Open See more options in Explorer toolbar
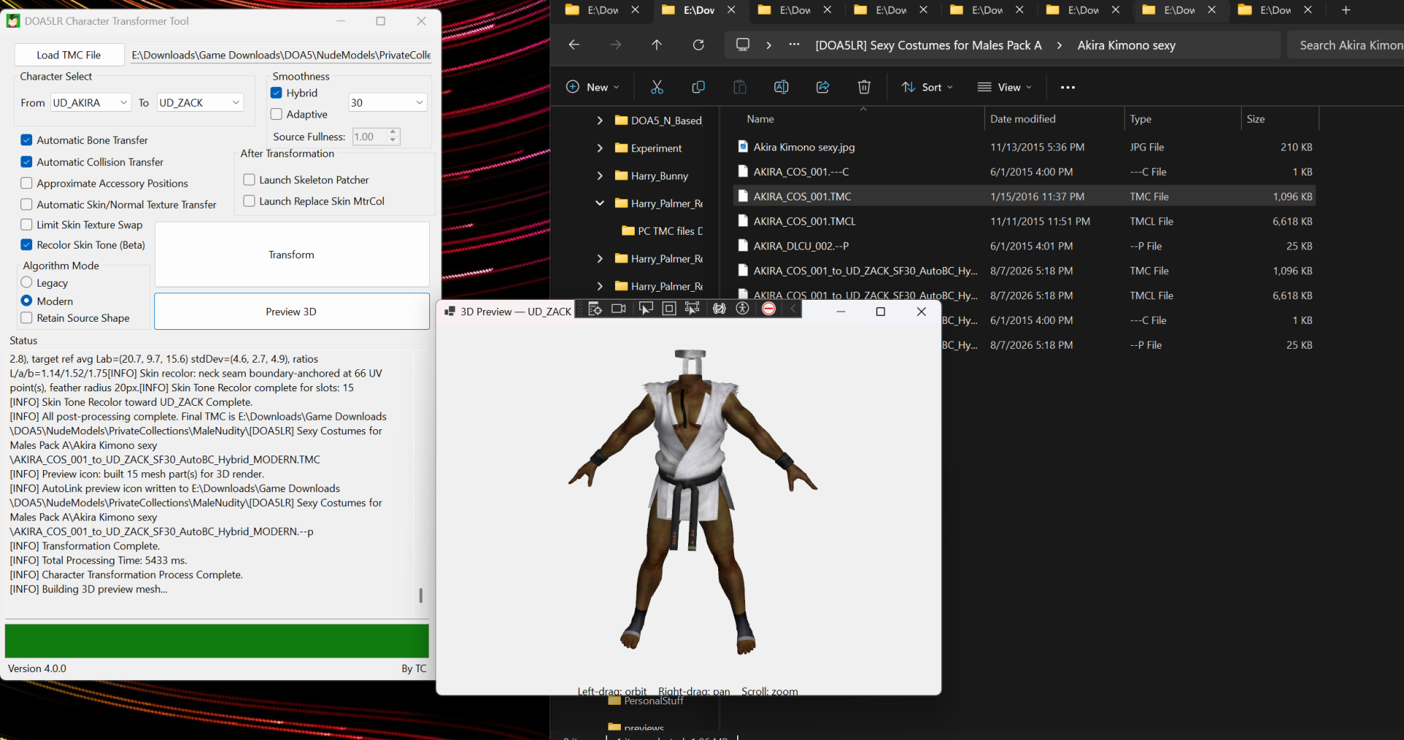Viewport: 1404px width, 740px height. coord(1068,87)
